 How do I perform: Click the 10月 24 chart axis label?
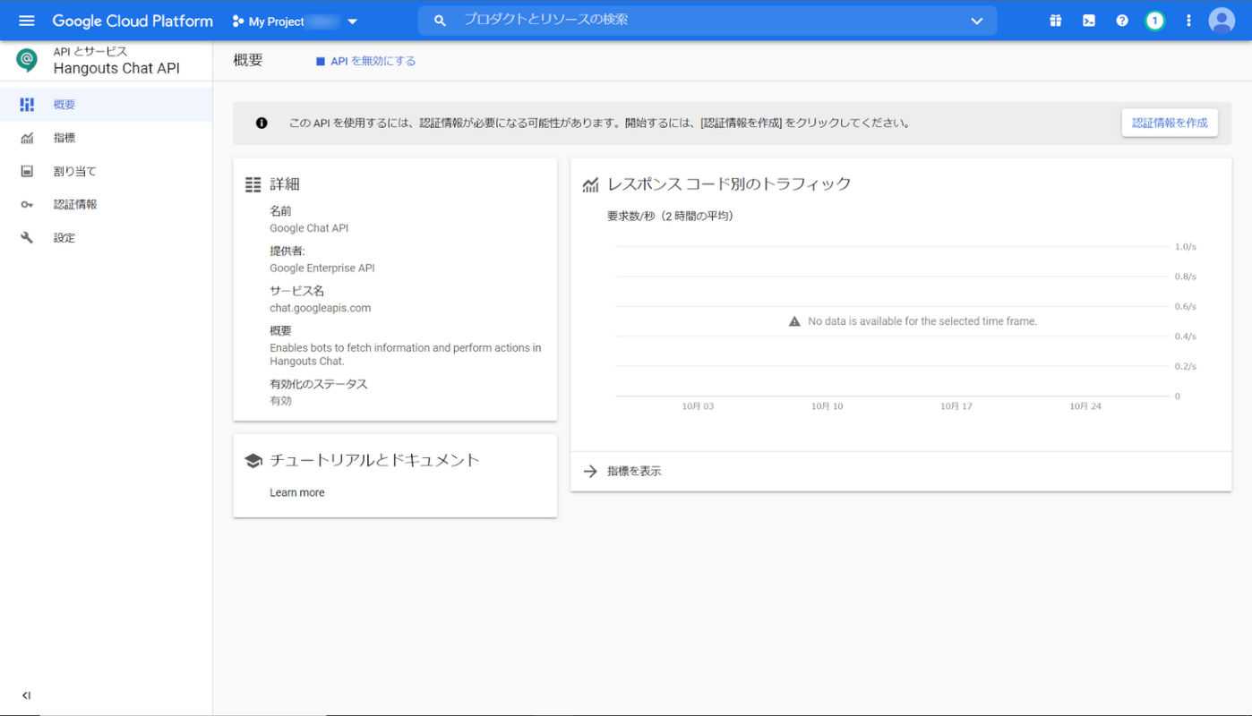coord(1085,406)
